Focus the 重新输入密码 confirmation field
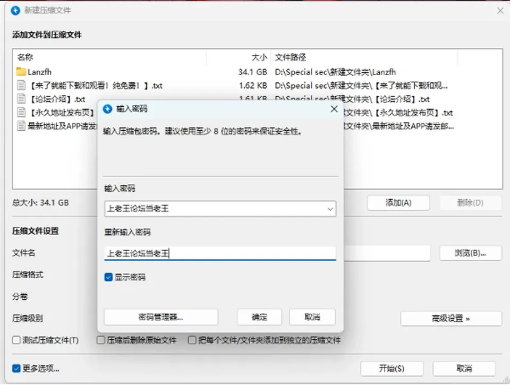This screenshot has width=510, height=385. coord(220,253)
